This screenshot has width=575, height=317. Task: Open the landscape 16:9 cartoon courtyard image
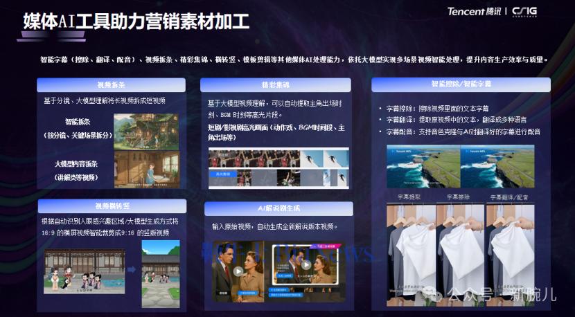(85, 271)
